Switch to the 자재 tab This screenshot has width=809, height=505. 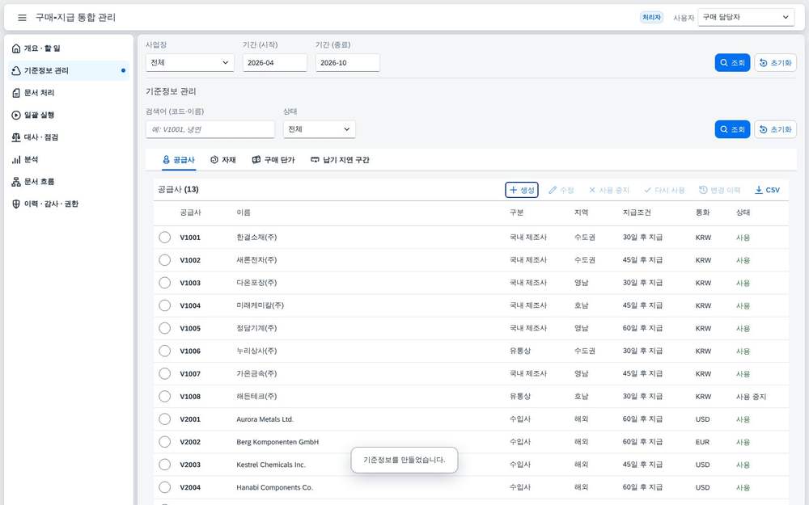pyautogui.click(x=223, y=160)
